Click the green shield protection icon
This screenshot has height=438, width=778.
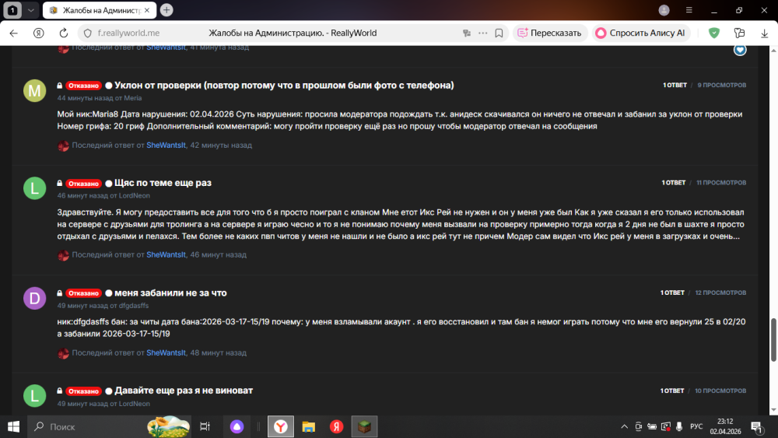coord(713,33)
